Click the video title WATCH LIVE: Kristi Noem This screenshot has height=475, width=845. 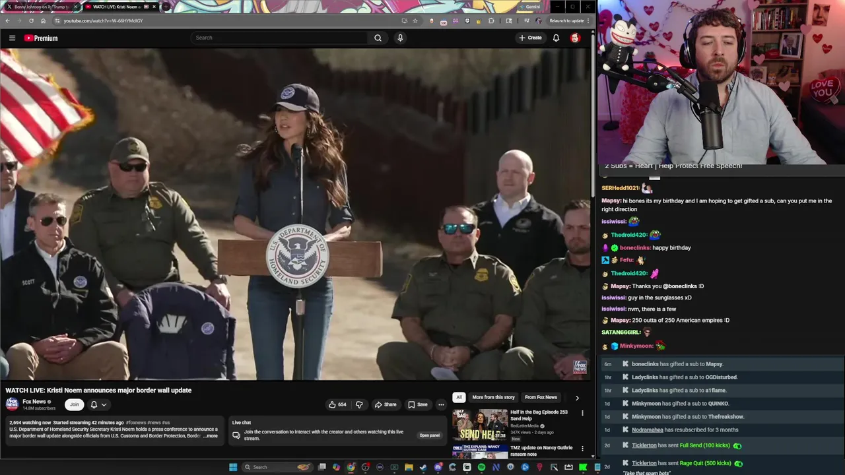98,390
